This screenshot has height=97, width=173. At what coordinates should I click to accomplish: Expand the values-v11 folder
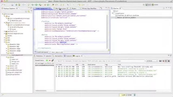(6, 66)
